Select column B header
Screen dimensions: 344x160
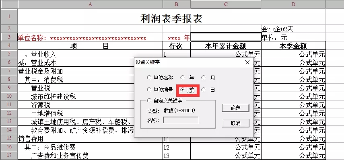177,4
